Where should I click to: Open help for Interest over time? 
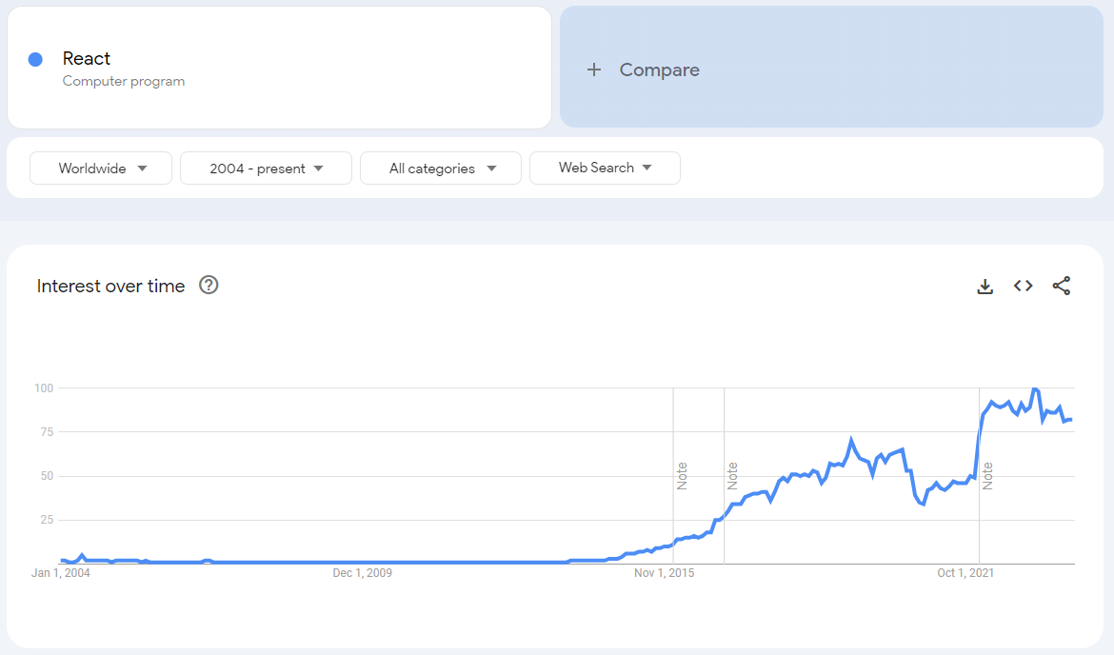point(208,285)
